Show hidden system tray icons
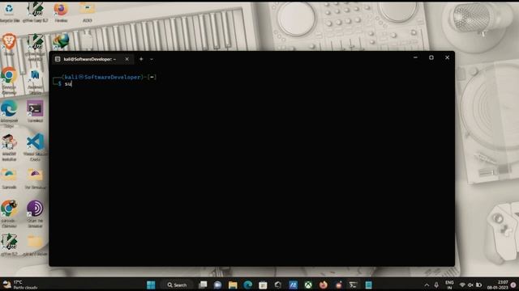The width and height of the screenshot is (519, 291). click(427, 285)
